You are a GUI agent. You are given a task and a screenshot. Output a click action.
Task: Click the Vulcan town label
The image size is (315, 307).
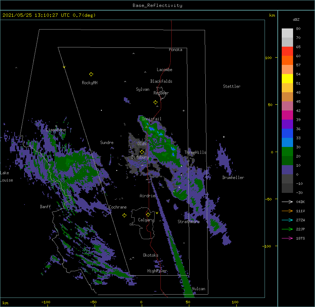tap(198, 289)
